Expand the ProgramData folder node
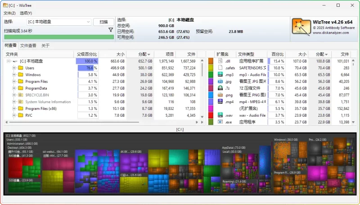 tap(14, 88)
